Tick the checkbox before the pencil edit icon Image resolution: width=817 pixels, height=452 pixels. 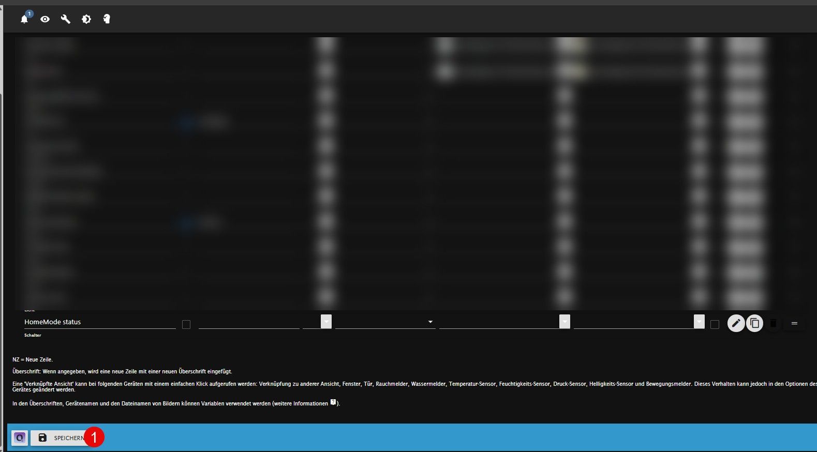point(715,324)
